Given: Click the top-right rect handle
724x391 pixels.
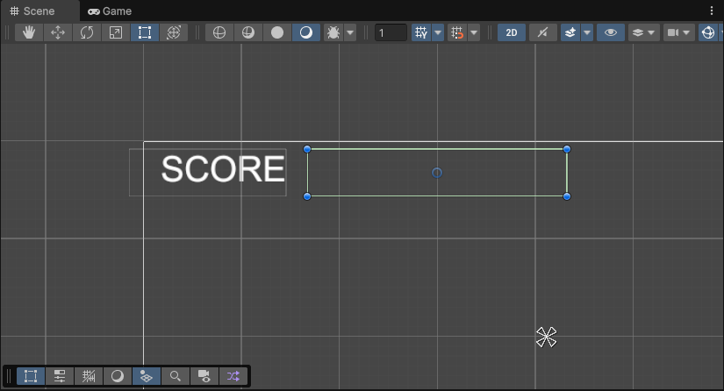Looking at the screenshot, I should coord(567,149).
